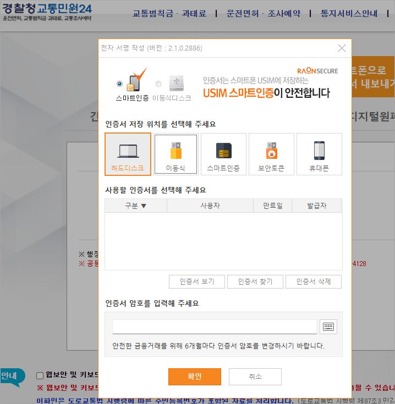Click the 인증서 보기 button

point(196,281)
